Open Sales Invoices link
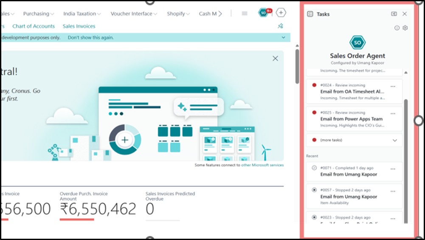 [x=79, y=26]
